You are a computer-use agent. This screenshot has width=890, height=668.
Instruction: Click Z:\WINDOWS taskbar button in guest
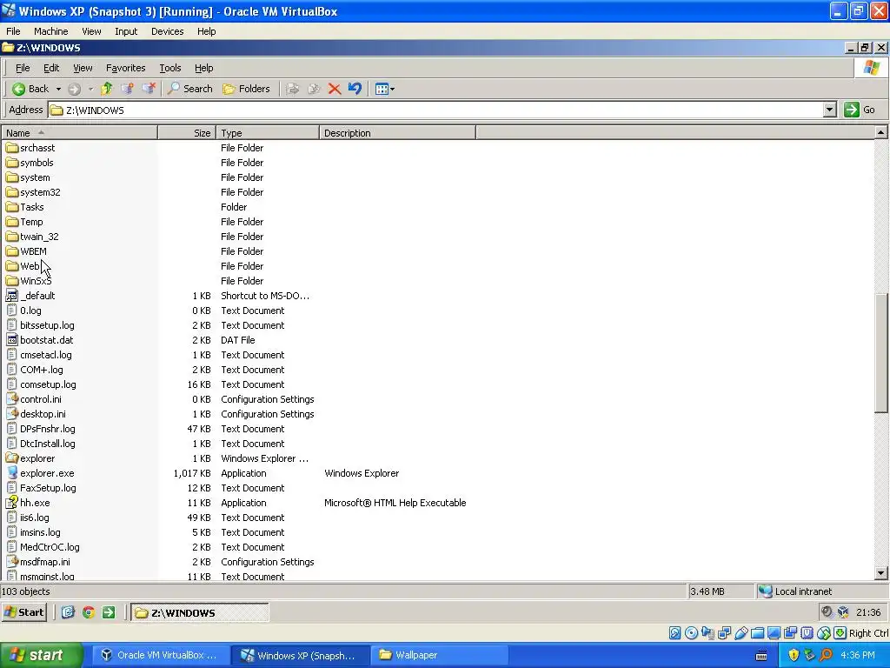(x=200, y=612)
